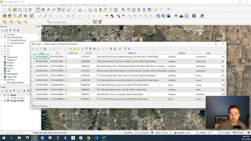This screenshot has height=141, width=251.
Task: Open the attribute table from main toolbar
Action: click(129, 10)
